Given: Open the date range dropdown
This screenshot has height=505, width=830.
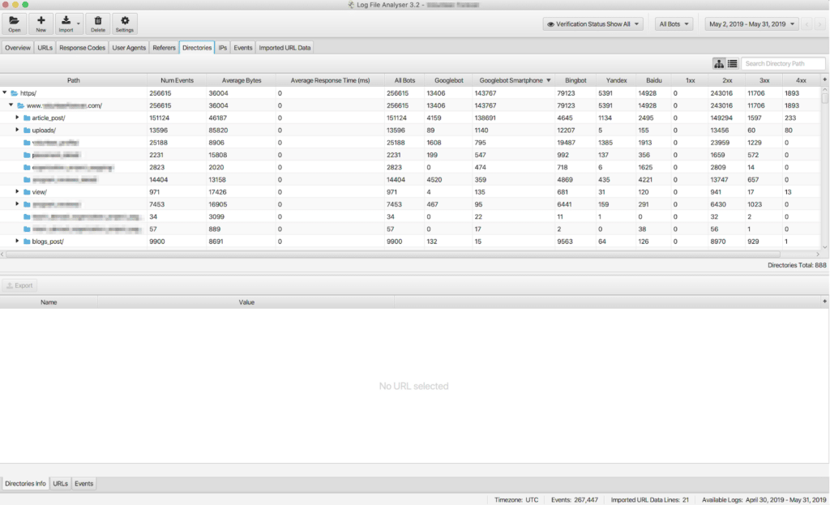Looking at the screenshot, I should [752, 24].
